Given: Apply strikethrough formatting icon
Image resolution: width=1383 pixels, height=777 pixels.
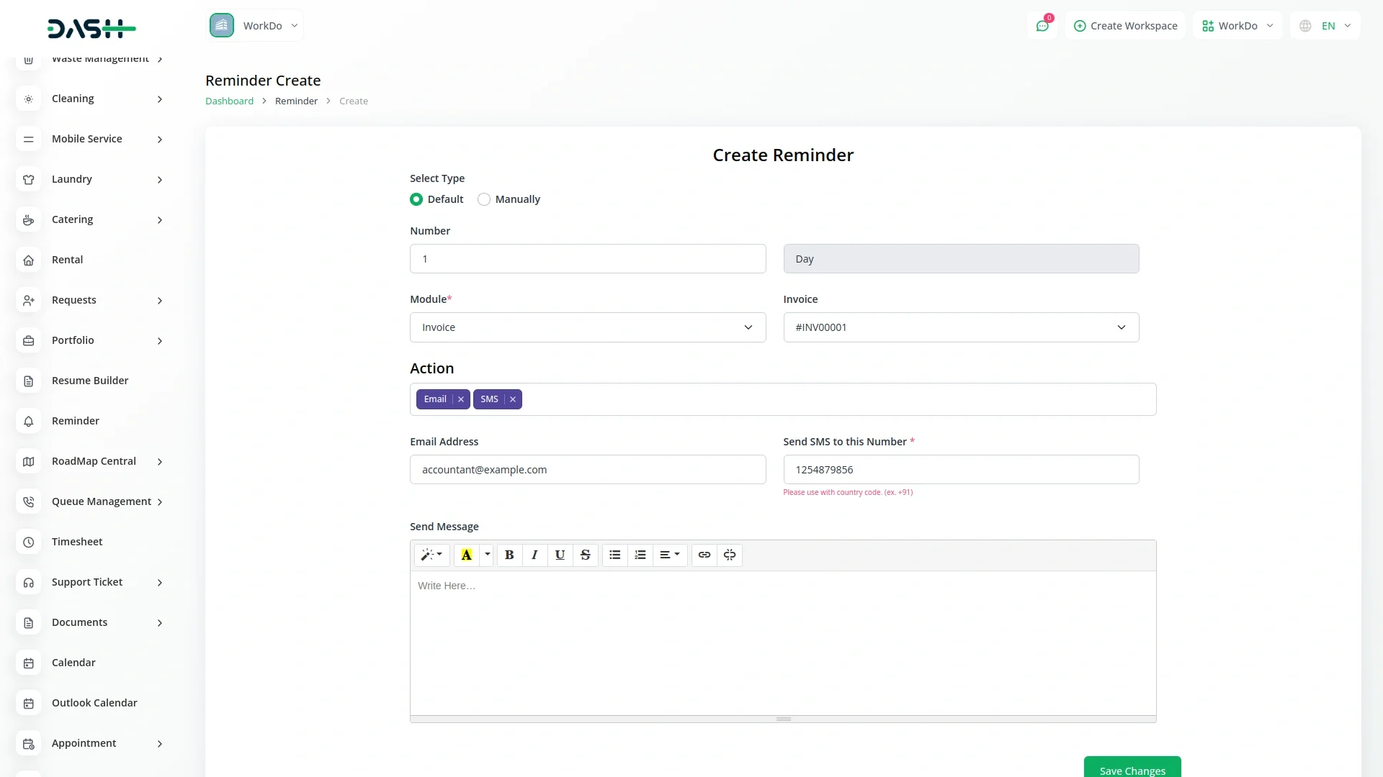Looking at the screenshot, I should click(585, 555).
